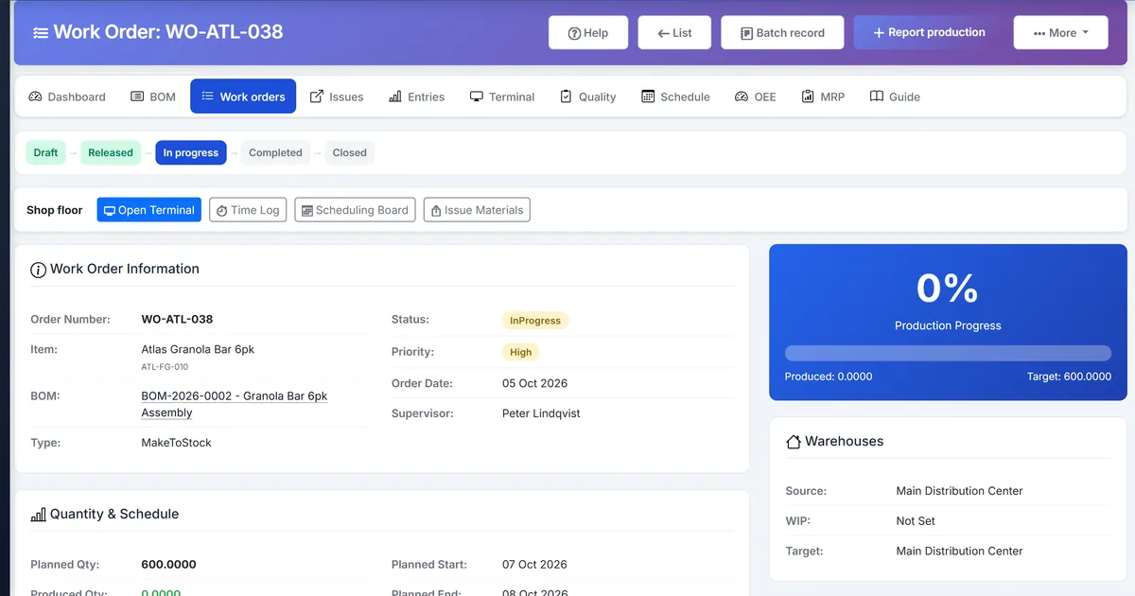Open BOM-2026-0002 Granola Bar link

click(x=235, y=404)
